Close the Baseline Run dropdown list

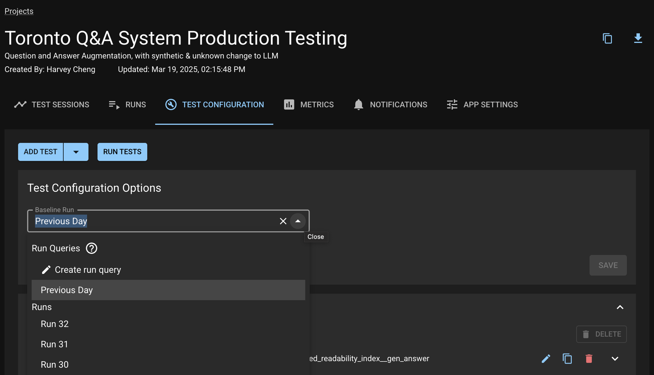click(297, 221)
